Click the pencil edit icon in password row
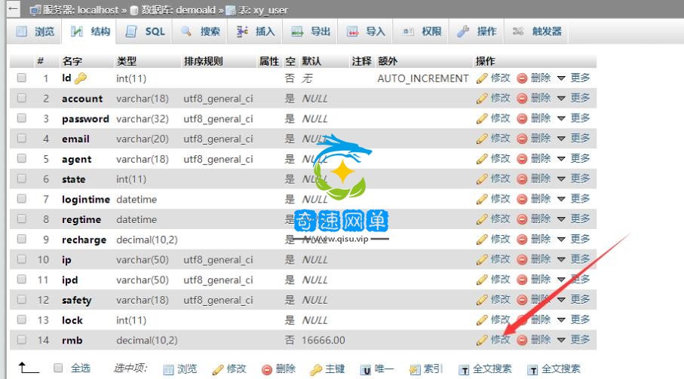 [x=482, y=118]
